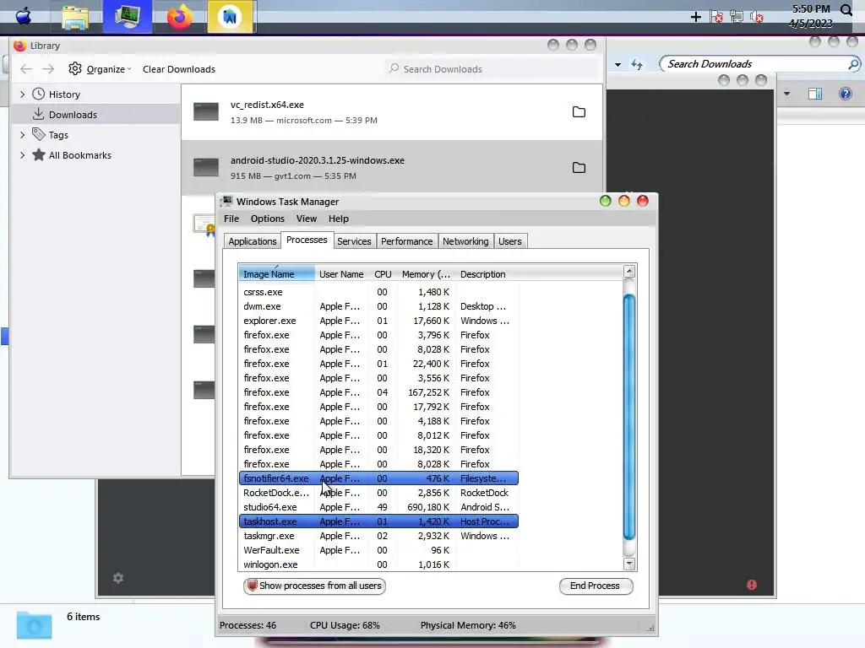Sort processes by Description column
This screenshot has height=648, width=865.
coord(482,274)
